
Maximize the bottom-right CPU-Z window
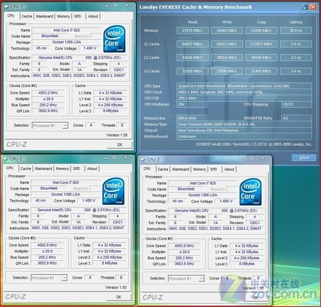point(252,158)
